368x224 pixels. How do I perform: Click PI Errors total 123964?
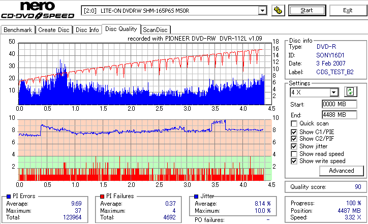coord(72,217)
